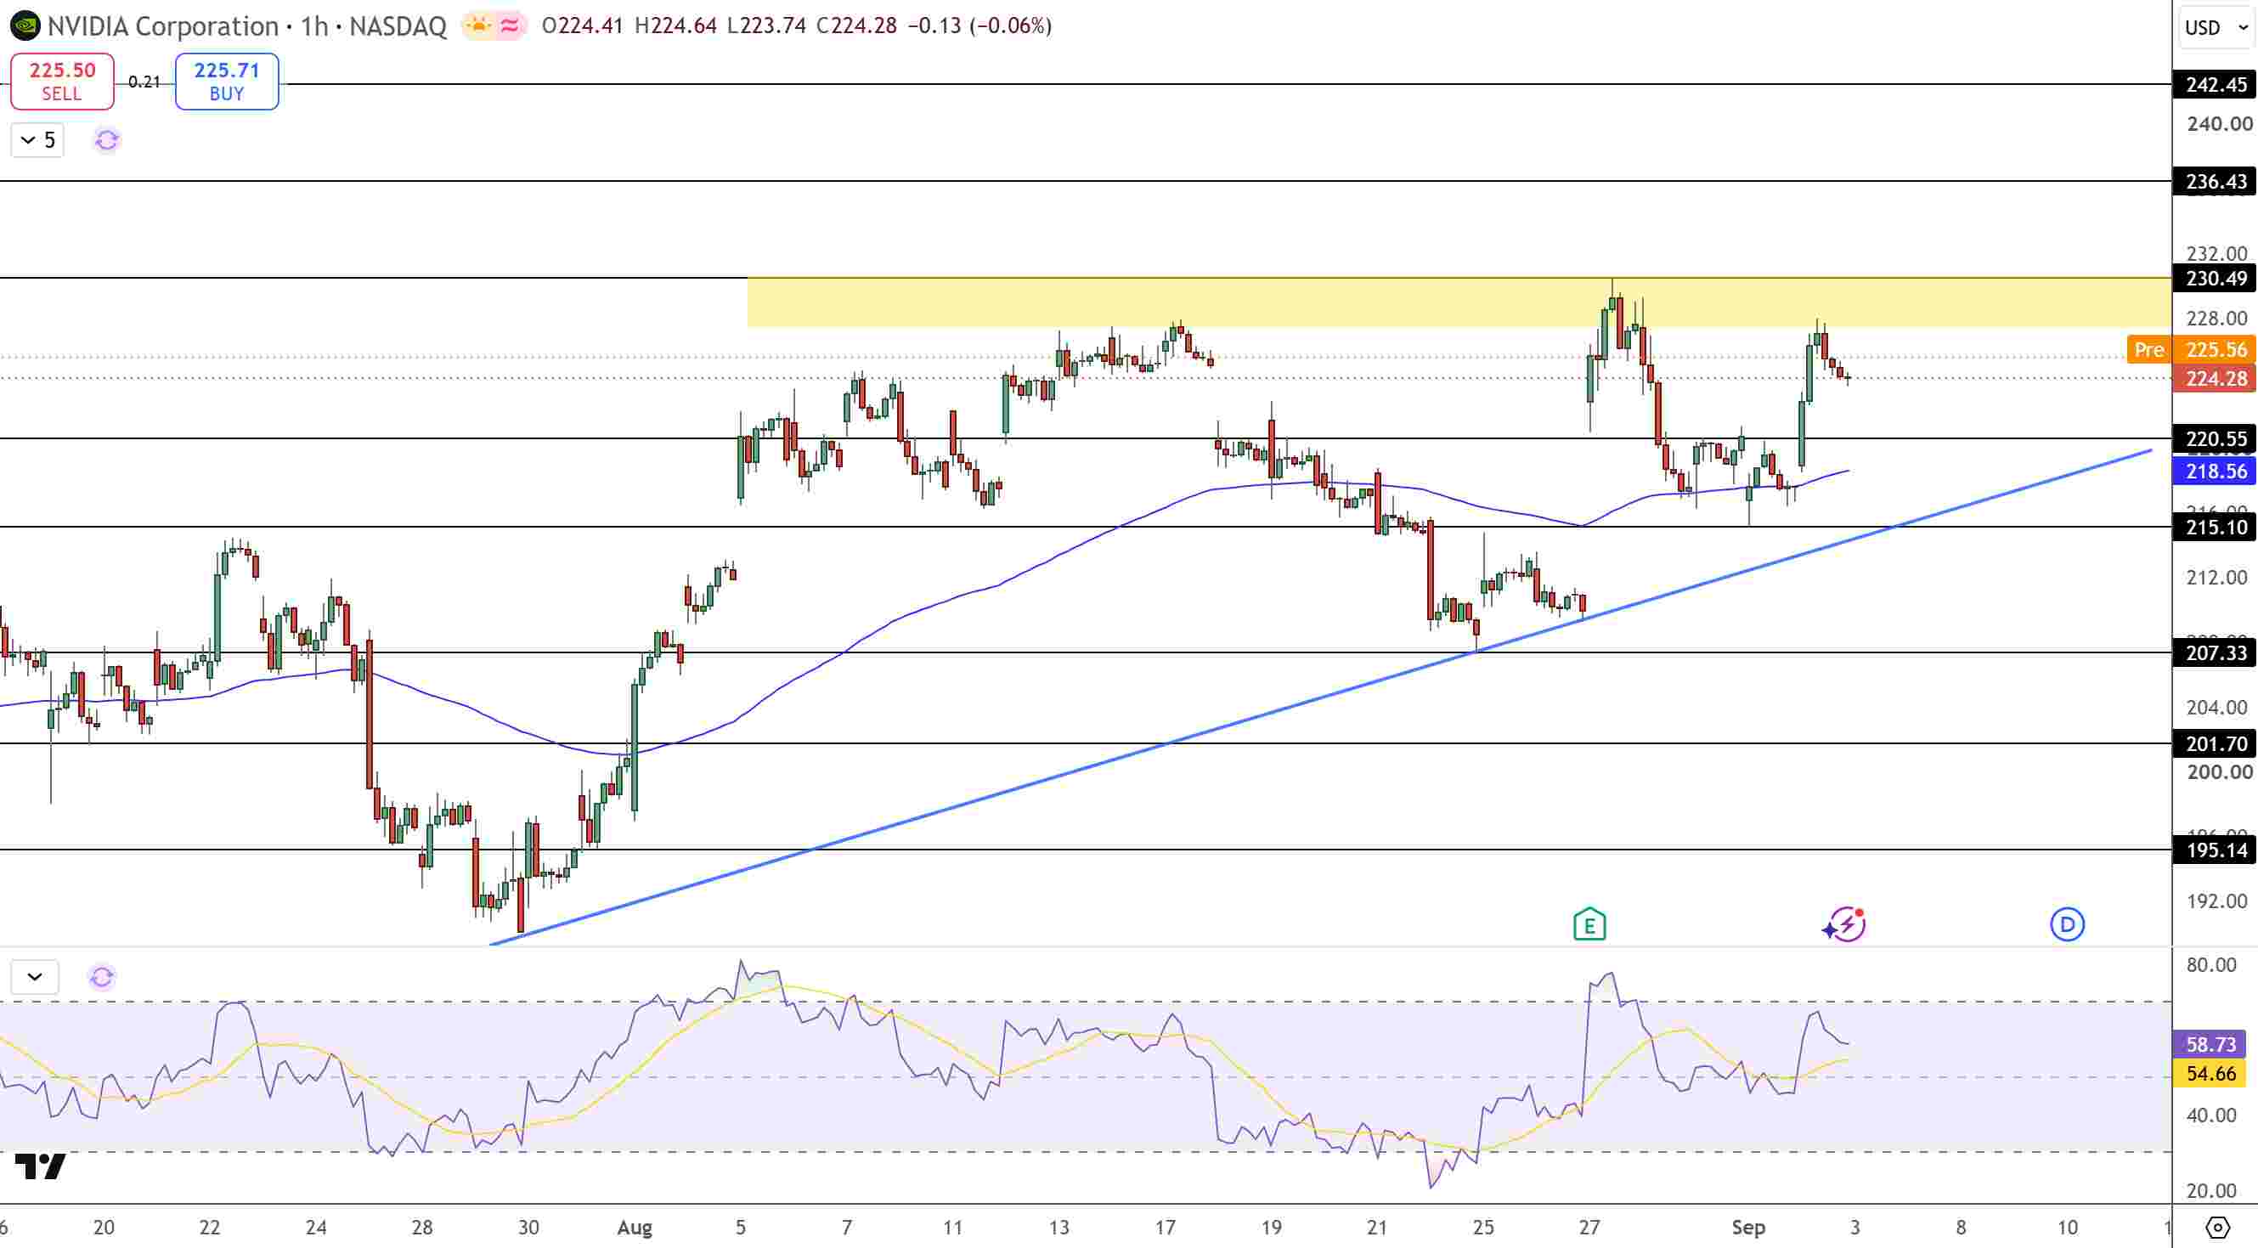Select the 230.49 resistance level label
The width and height of the screenshot is (2258, 1248).
click(x=2215, y=279)
